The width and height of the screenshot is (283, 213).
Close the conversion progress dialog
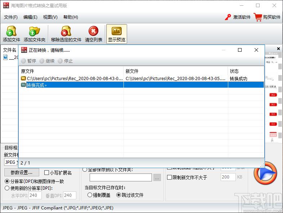pos(256,50)
